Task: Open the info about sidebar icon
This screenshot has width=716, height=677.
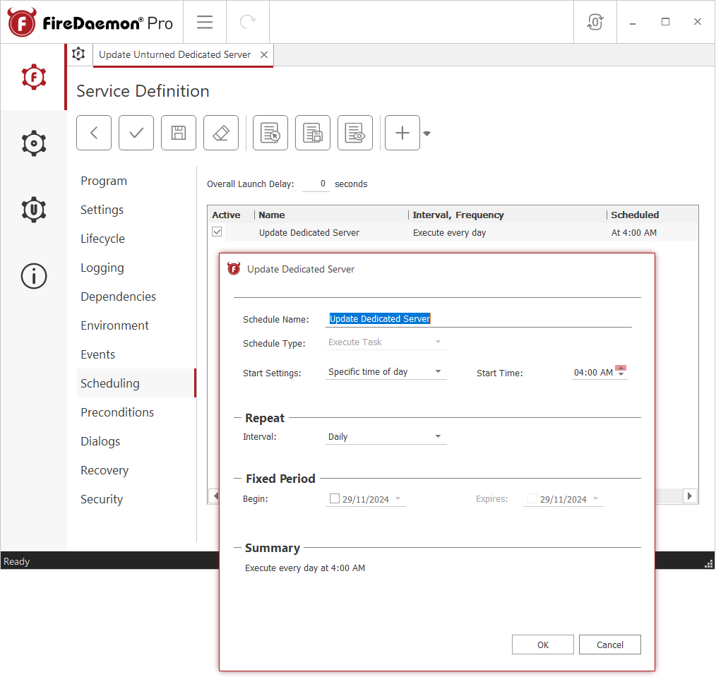Action: click(x=34, y=276)
